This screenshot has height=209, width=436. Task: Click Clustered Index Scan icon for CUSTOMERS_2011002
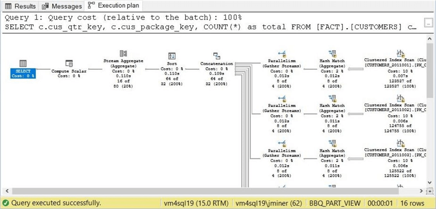click(401, 98)
